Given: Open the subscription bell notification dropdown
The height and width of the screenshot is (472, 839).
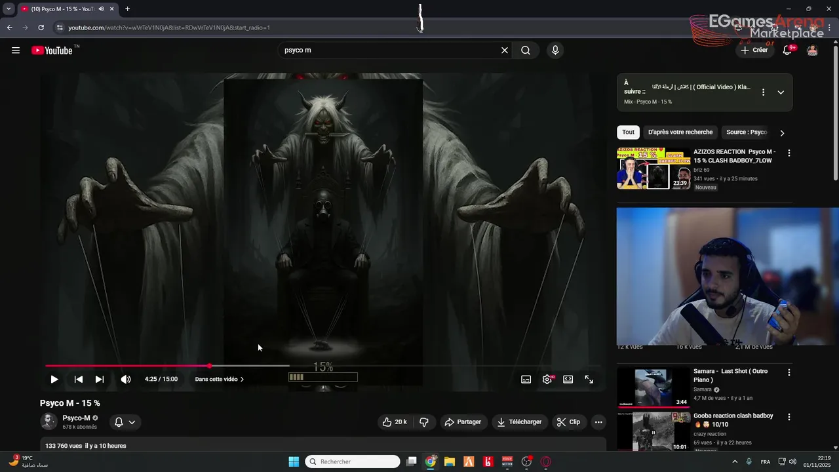Looking at the screenshot, I should tap(125, 422).
